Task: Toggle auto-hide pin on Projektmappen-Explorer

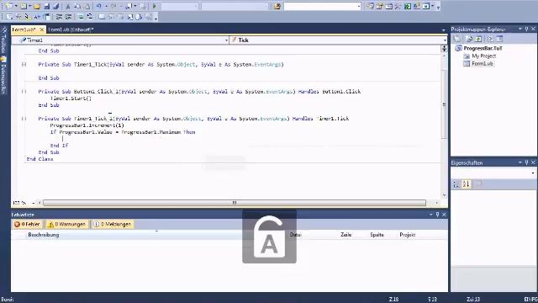Action: 527,29
